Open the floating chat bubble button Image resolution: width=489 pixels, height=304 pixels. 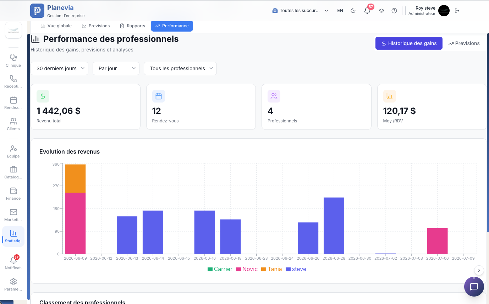(474, 287)
